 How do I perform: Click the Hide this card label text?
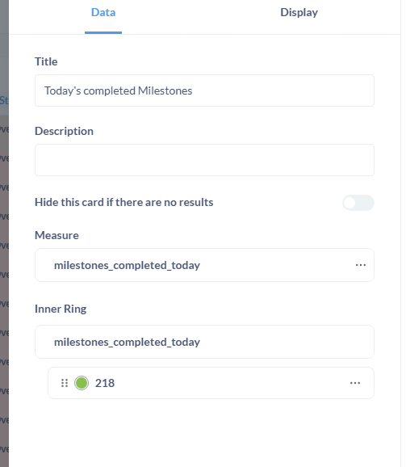coord(124,202)
